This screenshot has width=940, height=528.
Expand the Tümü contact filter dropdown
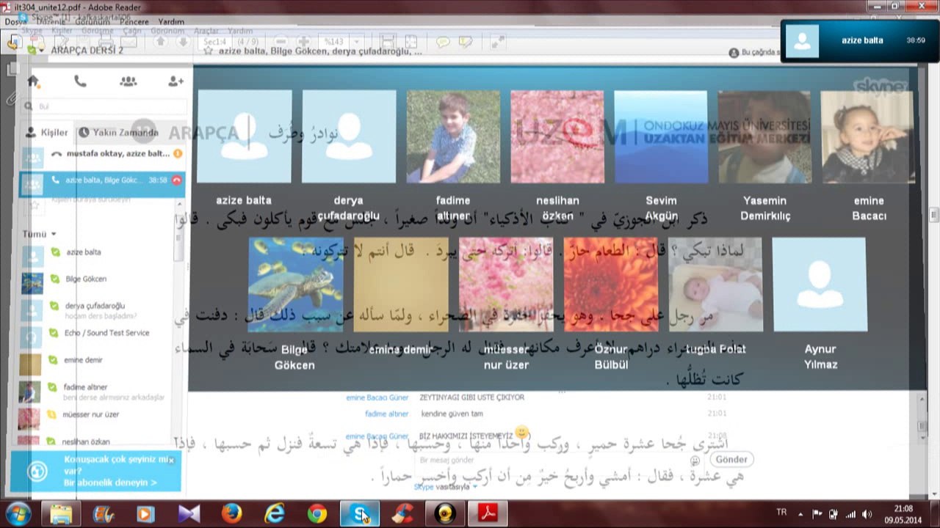pos(40,234)
